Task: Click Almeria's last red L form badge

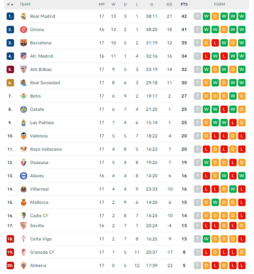Action: (242, 265)
